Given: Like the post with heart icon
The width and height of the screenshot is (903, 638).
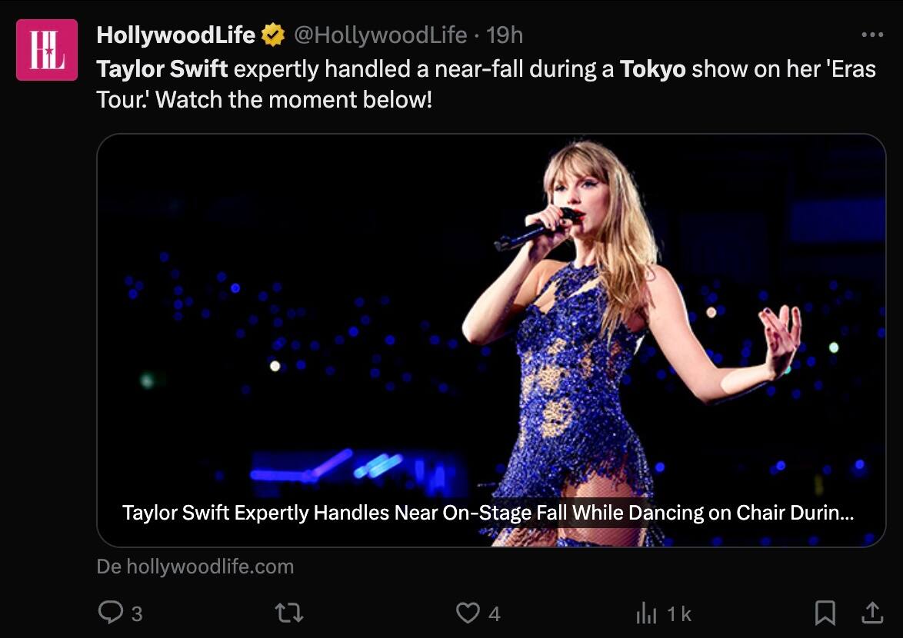Looking at the screenshot, I should tap(468, 613).
